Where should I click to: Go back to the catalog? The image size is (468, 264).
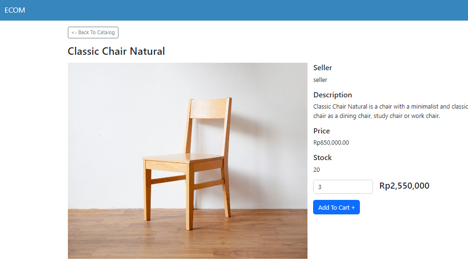93,33
